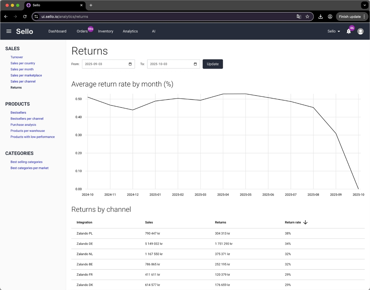Click the user avatar icon
This screenshot has height=290, width=370.
(360, 31)
